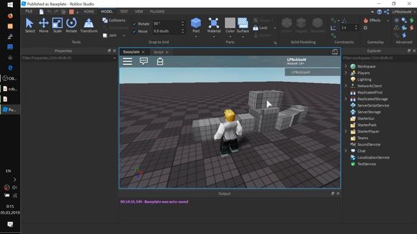Expand the Chat node
This screenshot has height=234, width=417.
click(x=346, y=151)
